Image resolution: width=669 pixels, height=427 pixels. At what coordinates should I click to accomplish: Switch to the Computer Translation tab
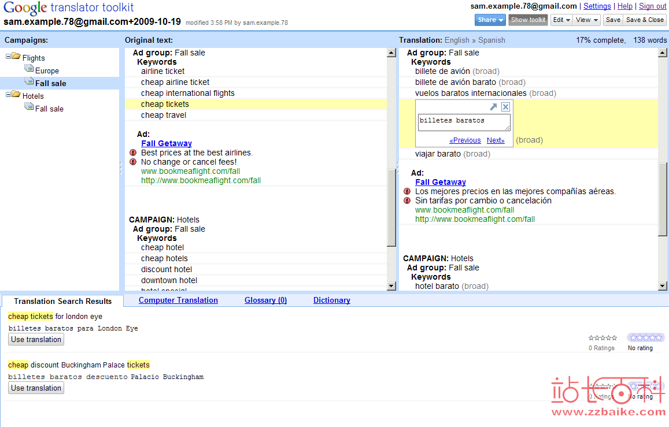(x=178, y=300)
